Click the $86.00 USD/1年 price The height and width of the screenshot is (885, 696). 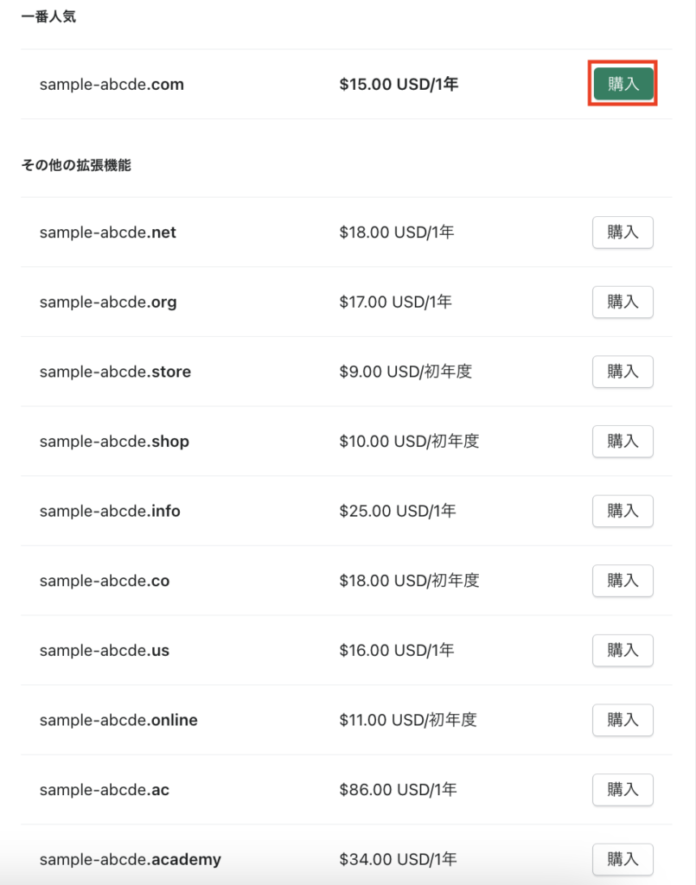[398, 790]
